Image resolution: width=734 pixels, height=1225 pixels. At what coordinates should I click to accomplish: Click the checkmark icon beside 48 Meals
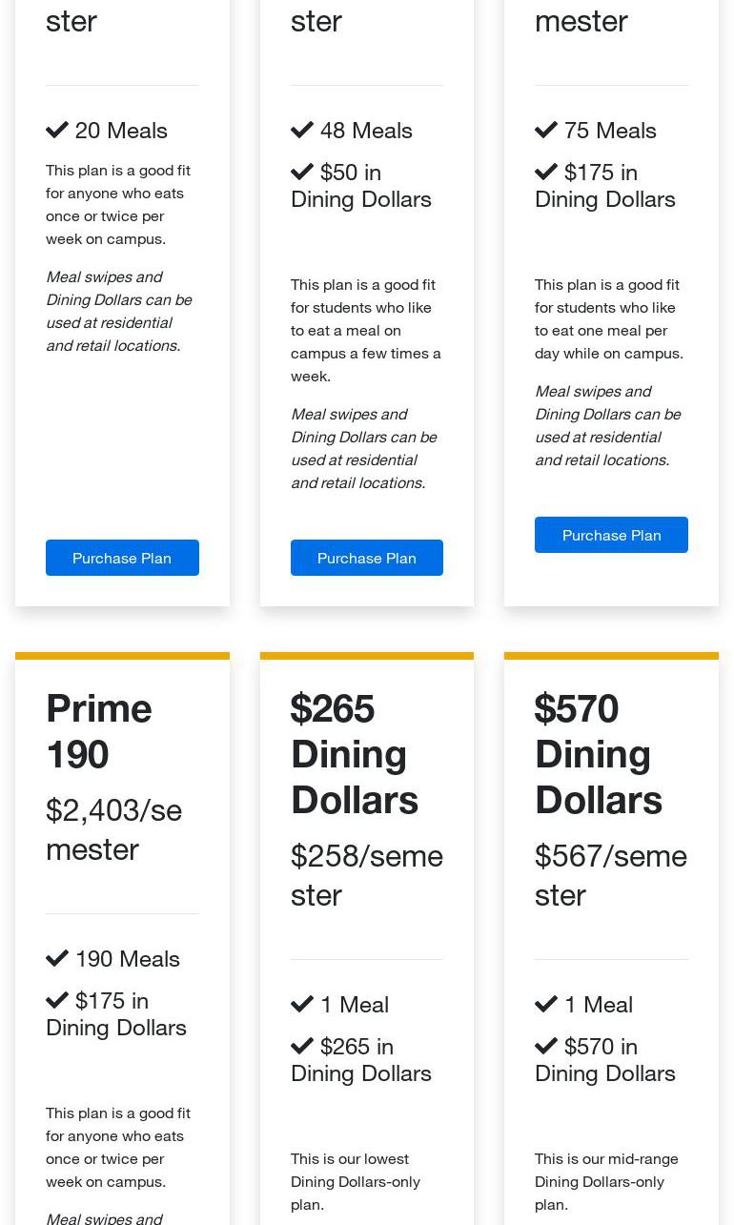point(302,130)
